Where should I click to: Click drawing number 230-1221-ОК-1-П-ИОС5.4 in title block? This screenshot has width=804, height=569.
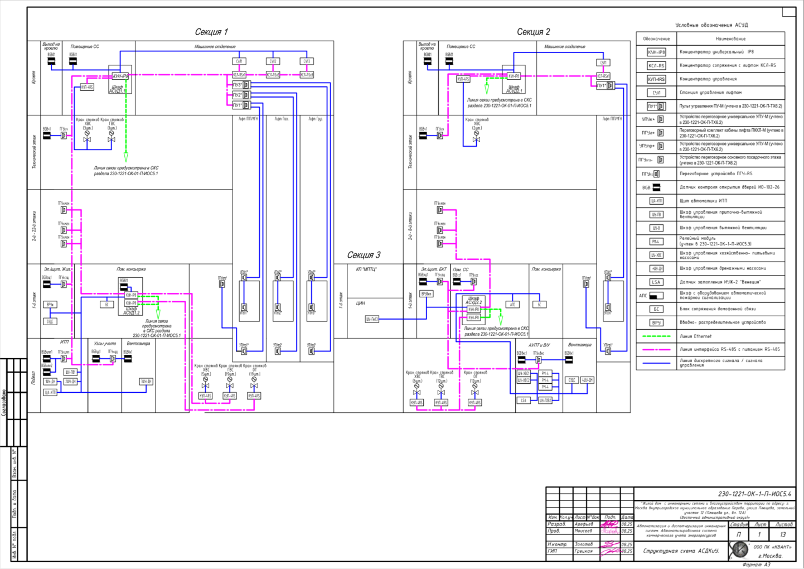pos(754,494)
